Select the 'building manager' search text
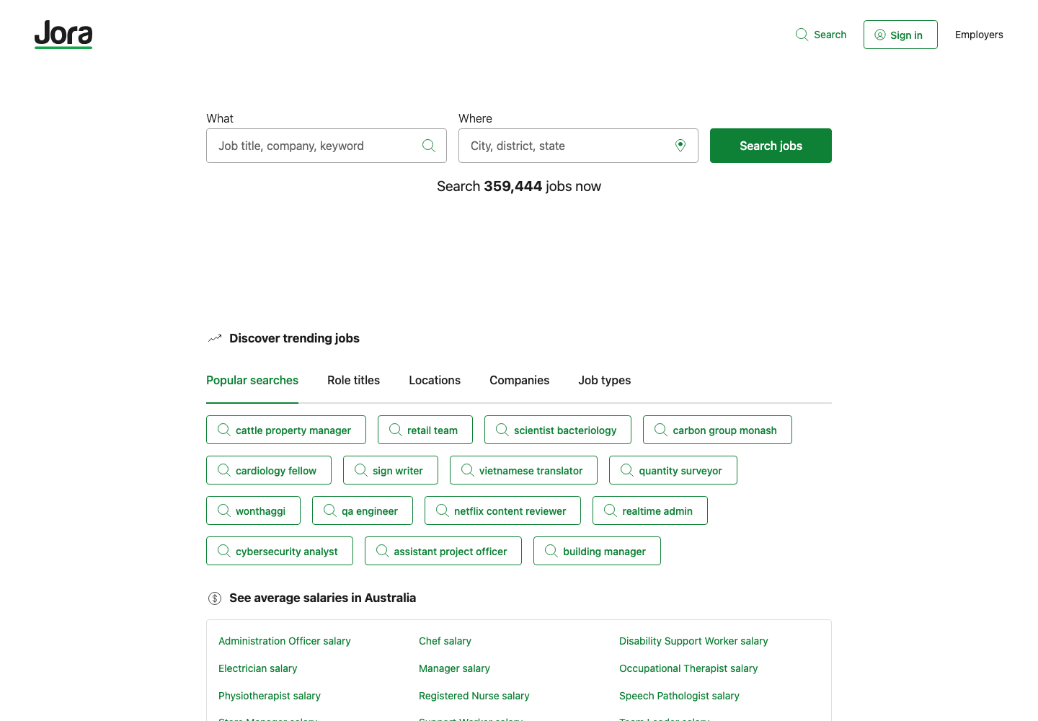This screenshot has height=721, width=1038. click(x=604, y=552)
